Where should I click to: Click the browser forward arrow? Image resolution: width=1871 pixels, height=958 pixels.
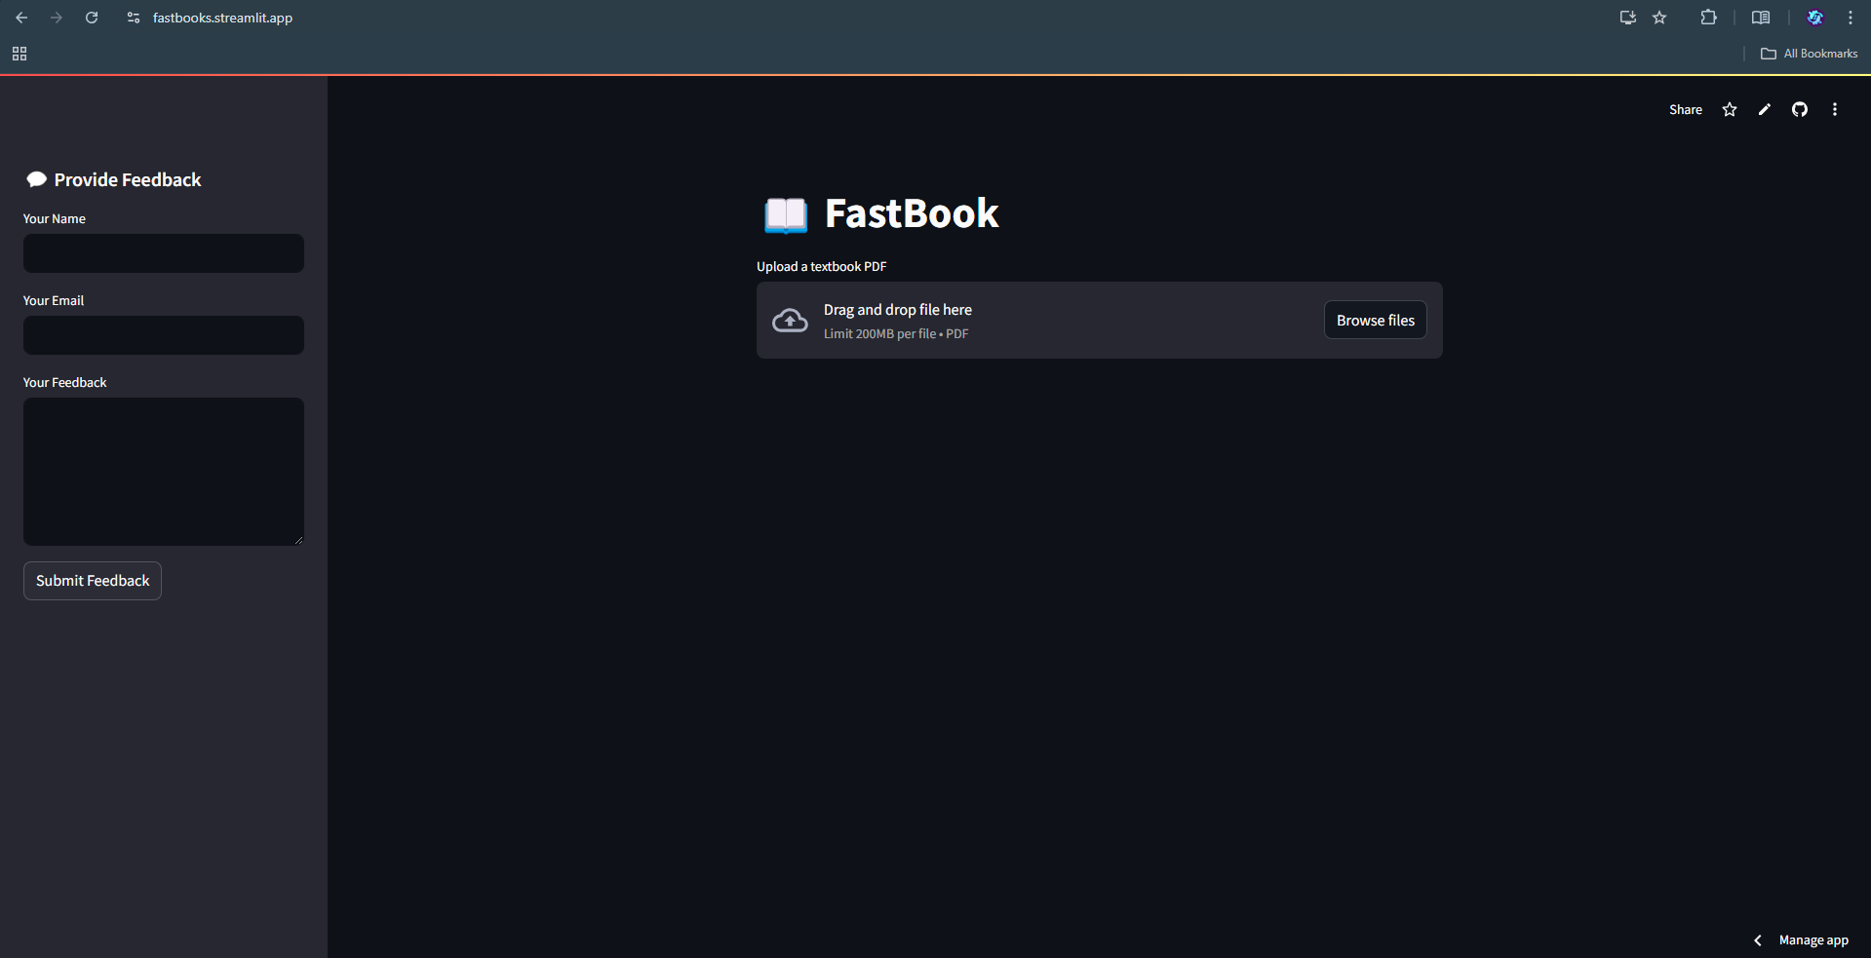[x=57, y=18]
